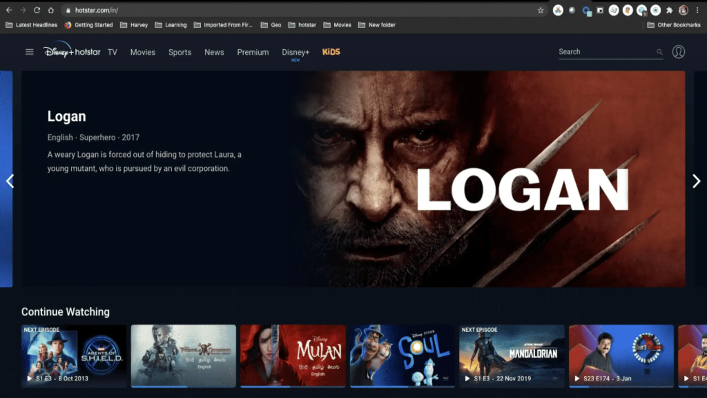Open the hamburger menu on Hotstar
Viewport: 707px width, 398px height.
(29, 52)
